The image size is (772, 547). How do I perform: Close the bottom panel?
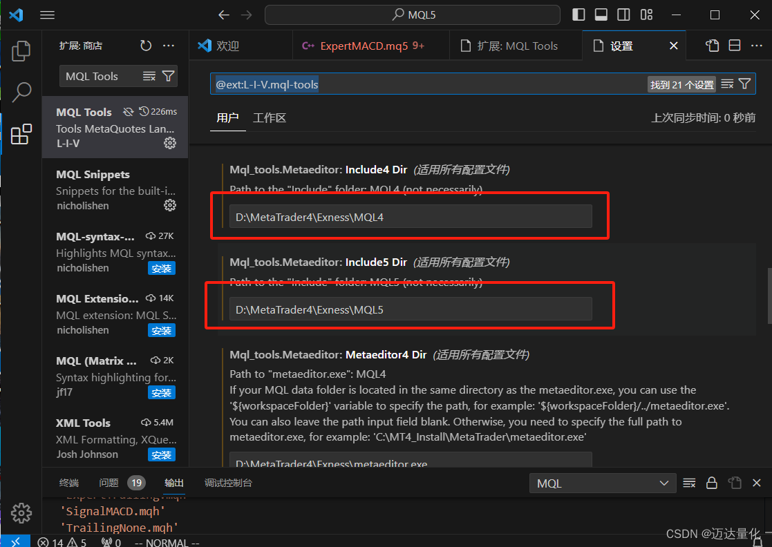tap(757, 483)
